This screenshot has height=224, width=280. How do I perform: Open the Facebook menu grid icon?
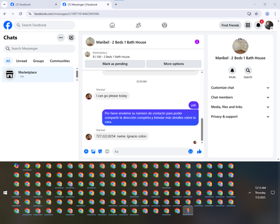pos(248,25)
